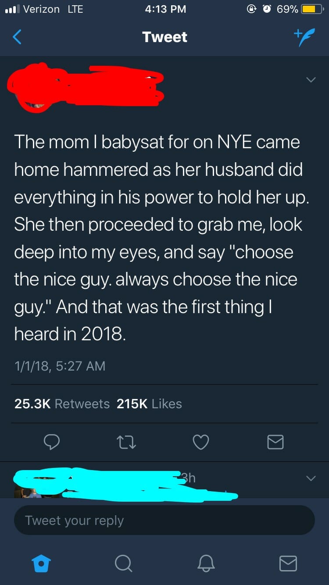Open the Notifications bell tab
Viewport: 329px width, 585px height.
206,564
